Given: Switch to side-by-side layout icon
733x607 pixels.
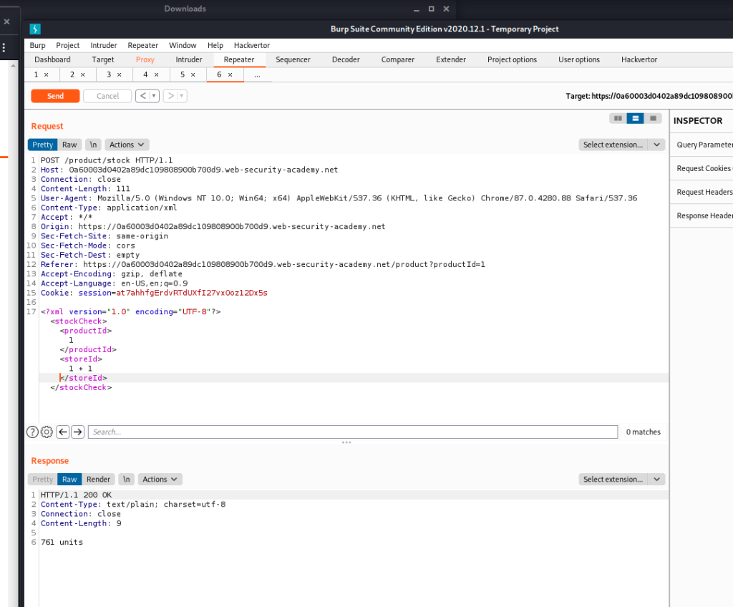Looking at the screenshot, I should (x=617, y=118).
